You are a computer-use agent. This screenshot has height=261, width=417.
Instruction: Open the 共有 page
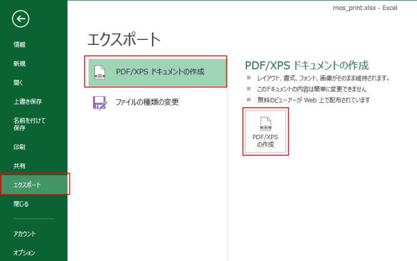[19, 166]
